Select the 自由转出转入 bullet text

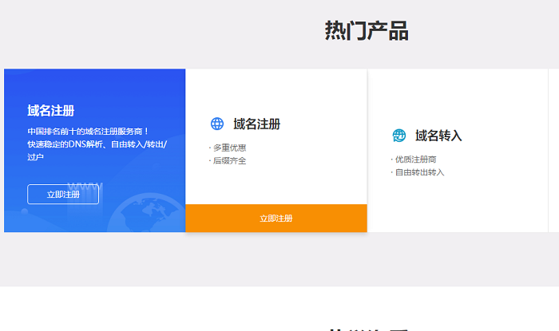pyautogui.click(x=419, y=172)
